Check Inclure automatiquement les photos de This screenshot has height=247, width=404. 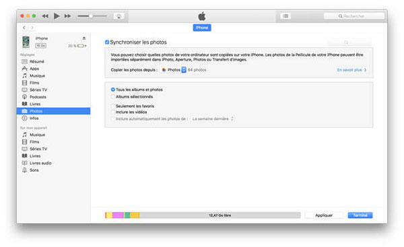click(x=113, y=118)
